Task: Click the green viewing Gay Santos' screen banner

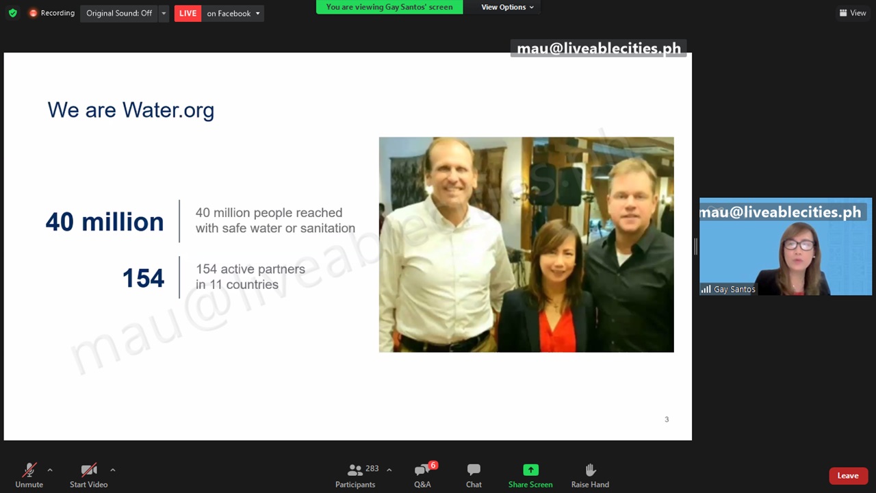Action: click(389, 7)
